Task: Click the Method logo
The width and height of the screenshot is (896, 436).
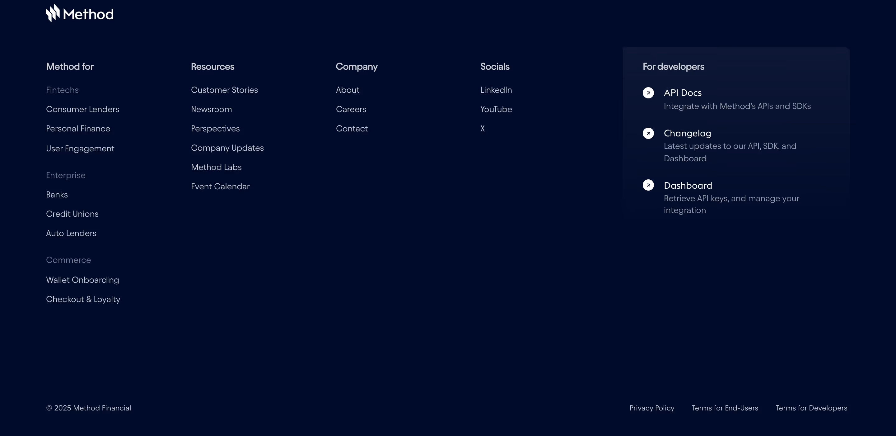Action: click(x=80, y=13)
